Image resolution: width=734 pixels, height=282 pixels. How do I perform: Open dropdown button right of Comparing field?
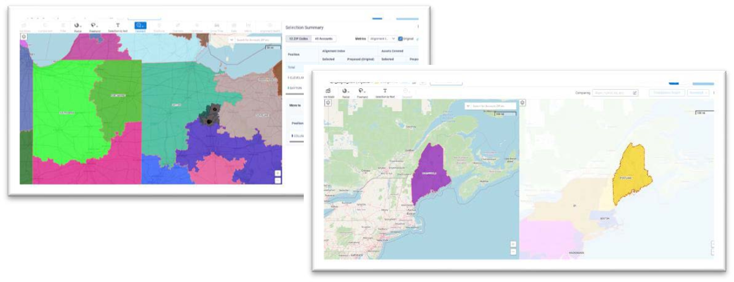(698, 92)
